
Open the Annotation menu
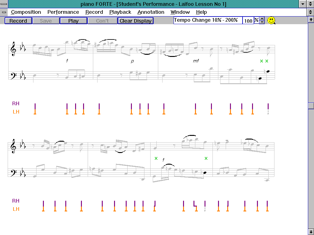click(x=151, y=12)
